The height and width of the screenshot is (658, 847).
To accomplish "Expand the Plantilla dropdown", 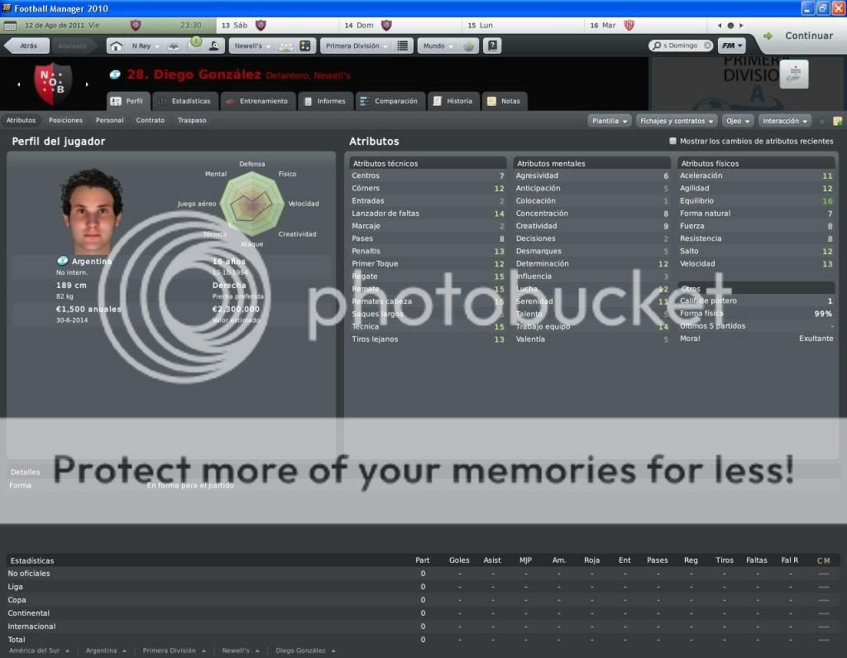I will (x=610, y=121).
